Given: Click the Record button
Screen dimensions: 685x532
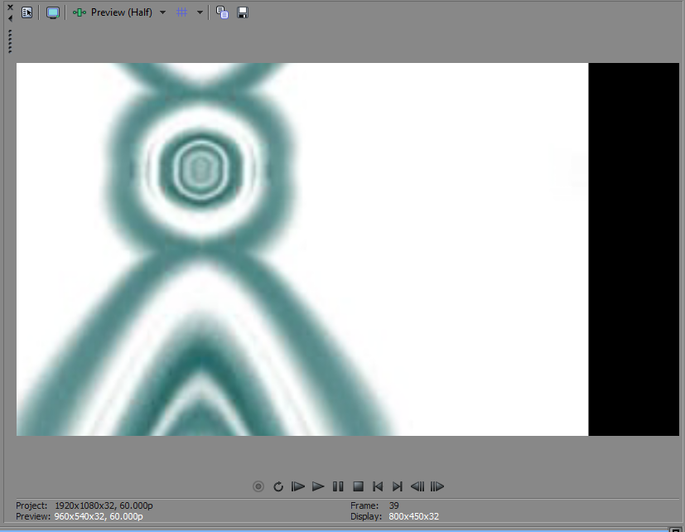Looking at the screenshot, I should [x=258, y=486].
